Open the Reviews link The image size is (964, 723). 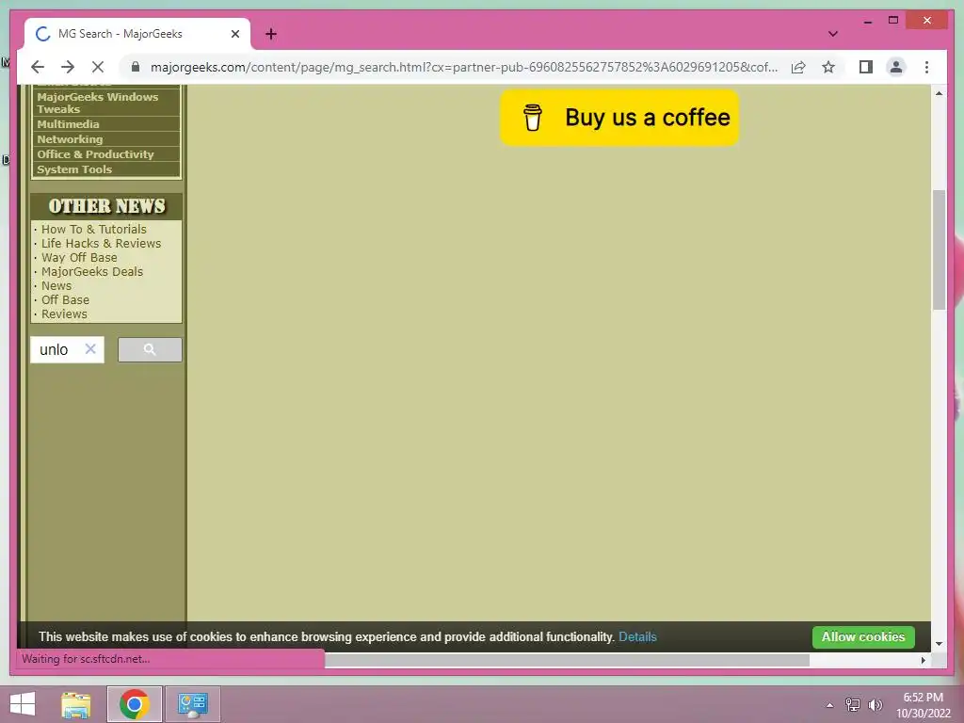(64, 314)
